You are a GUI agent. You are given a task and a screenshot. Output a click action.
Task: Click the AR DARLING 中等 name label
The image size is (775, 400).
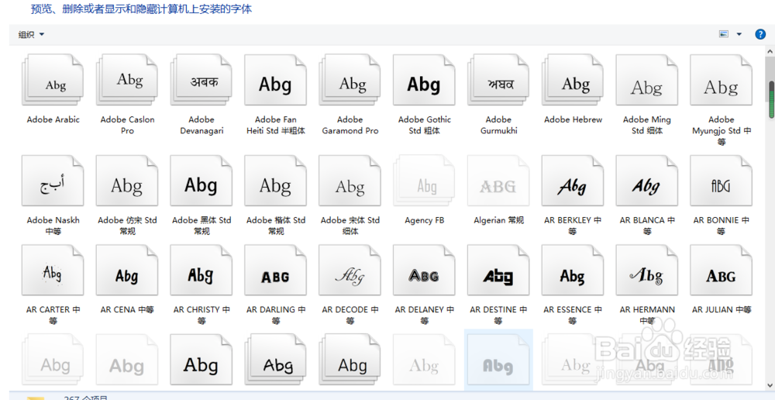[x=276, y=315]
